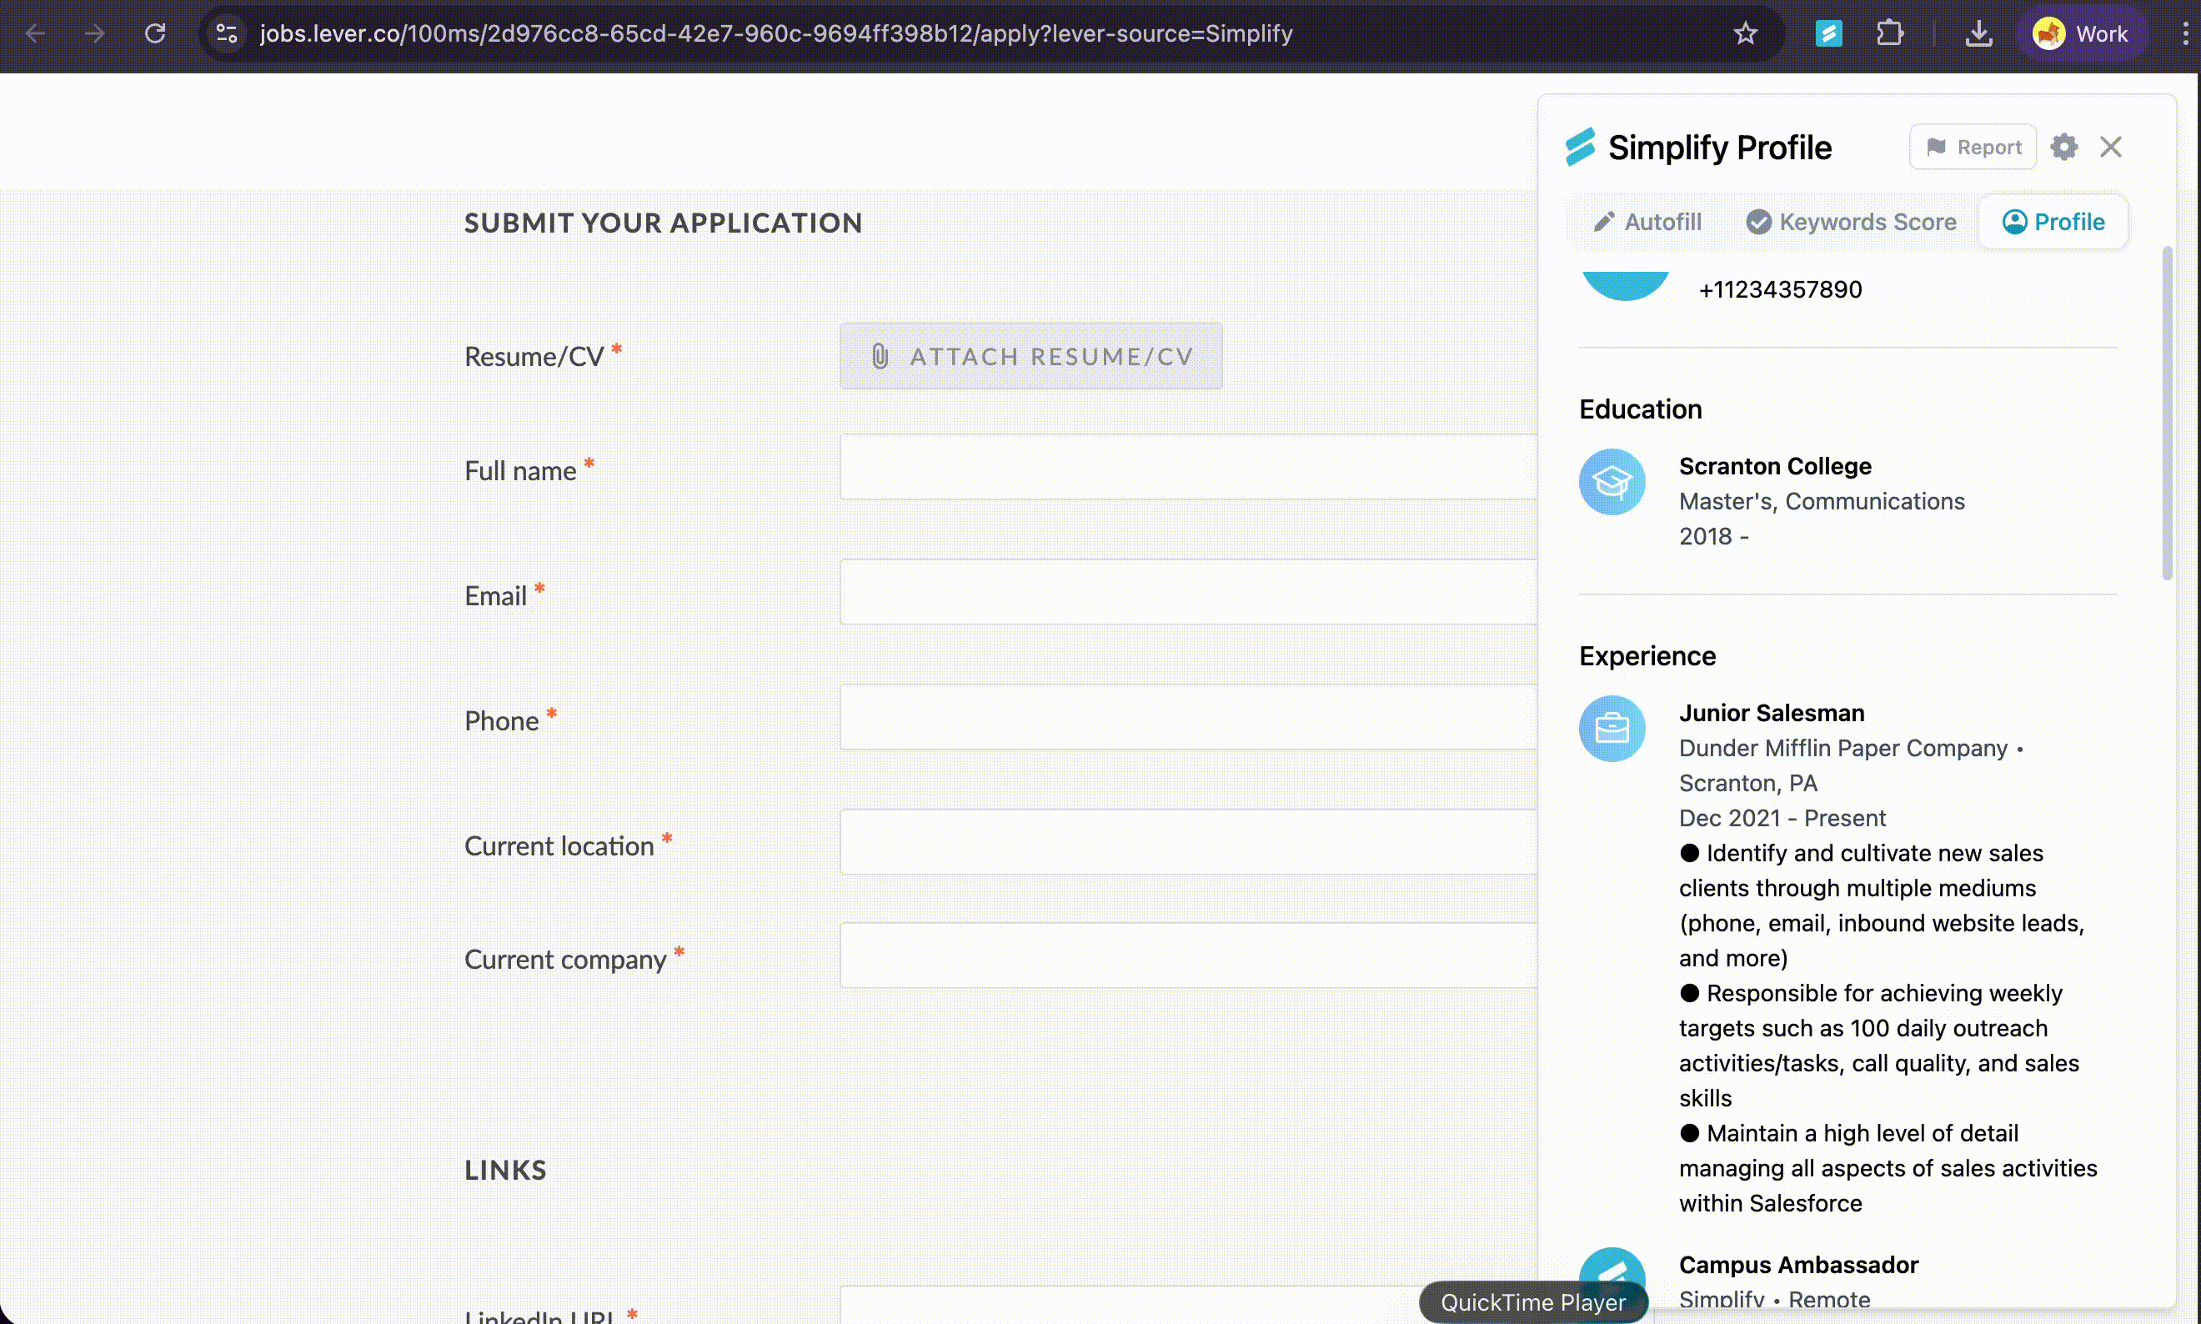Open site information controls in address bar
The width and height of the screenshot is (2201, 1324).
coord(227,34)
